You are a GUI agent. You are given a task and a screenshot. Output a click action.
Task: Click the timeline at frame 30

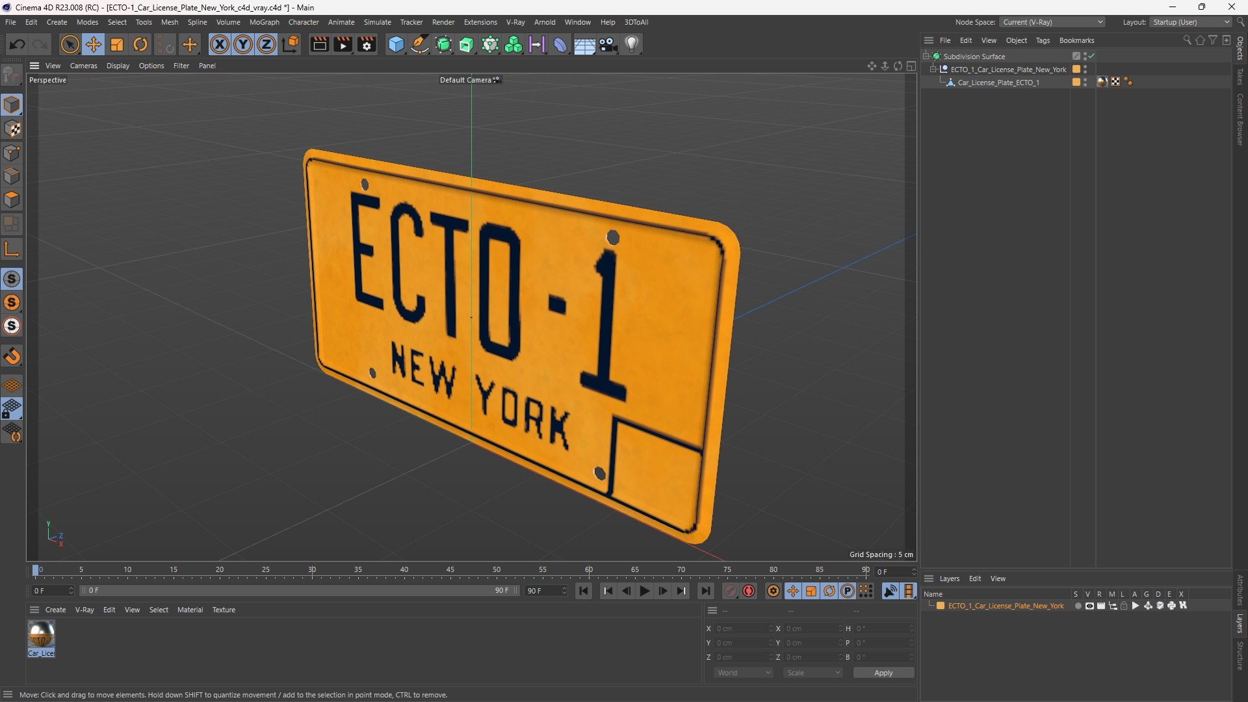coord(312,571)
